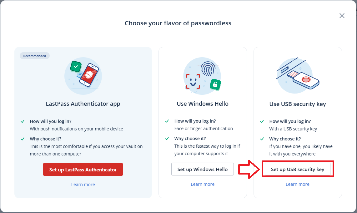The image size is (357, 213).
Task: Click the Recommended badge
Action: click(35, 56)
